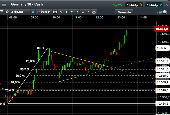This screenshot has width=170, height=115.
Task: Click the 13:00 time axis label
Action: pyautogui.click(x=121, y=18)
